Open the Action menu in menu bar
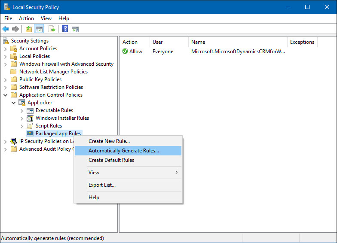This screenshot has width=337, height=243. tap(26, 18)
